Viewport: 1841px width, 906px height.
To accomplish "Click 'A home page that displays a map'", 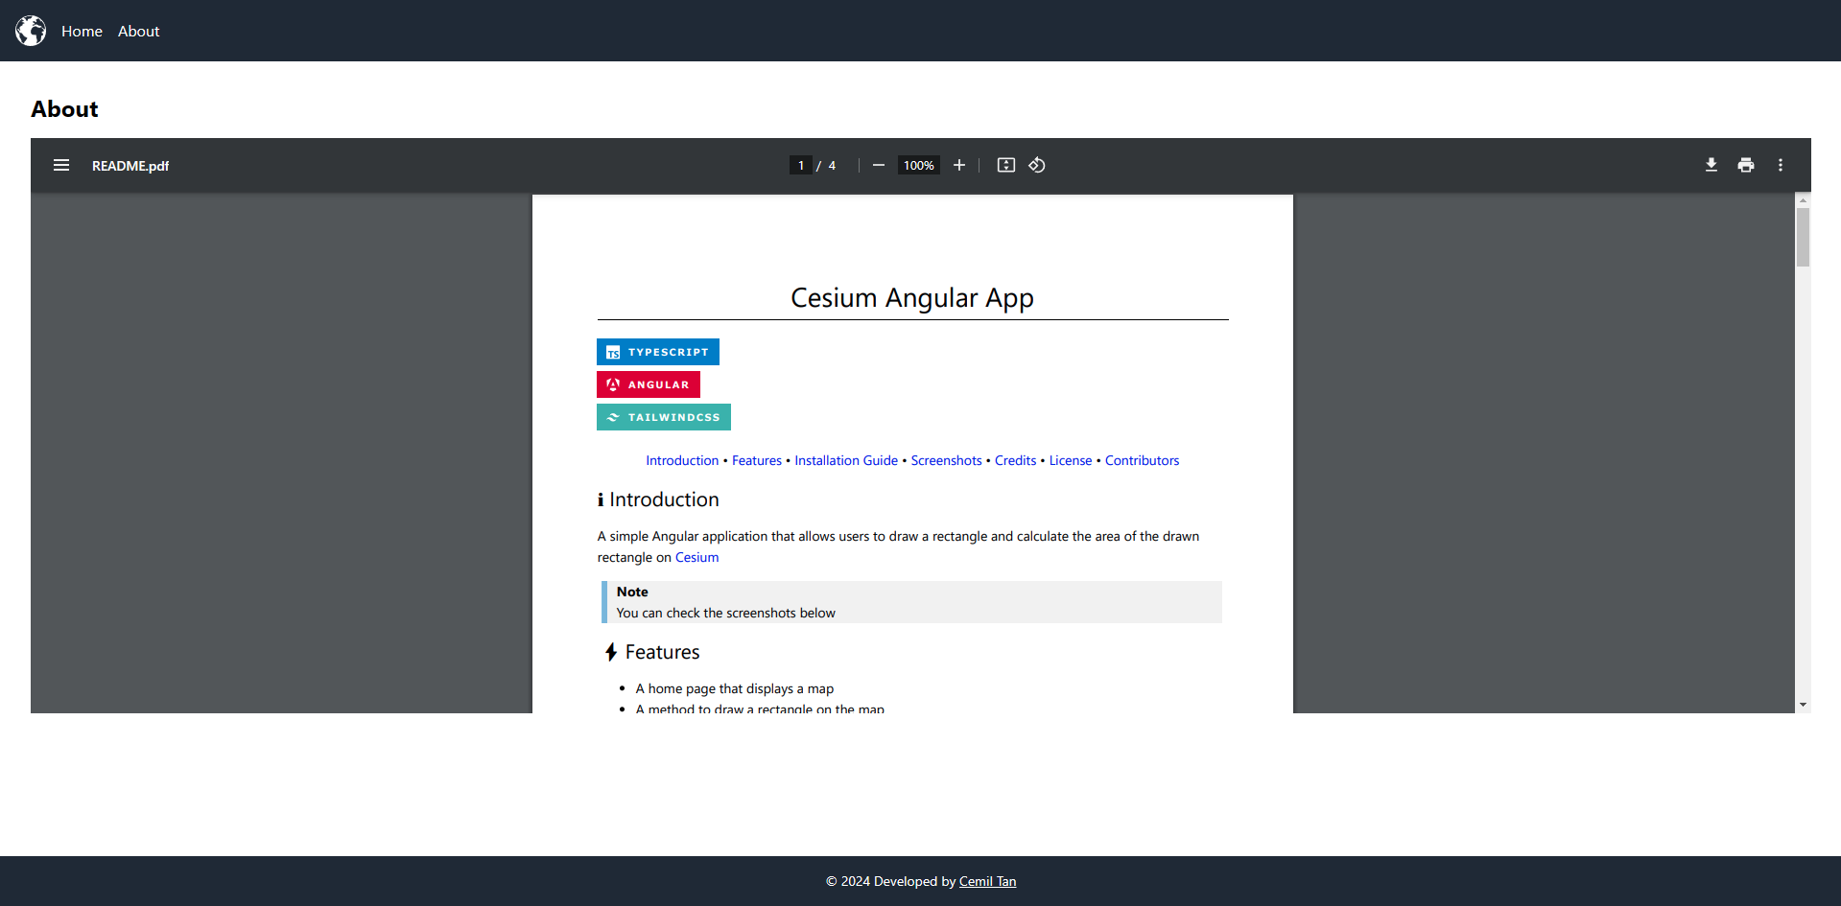I will pyautogui.click(x=735, y=688).
